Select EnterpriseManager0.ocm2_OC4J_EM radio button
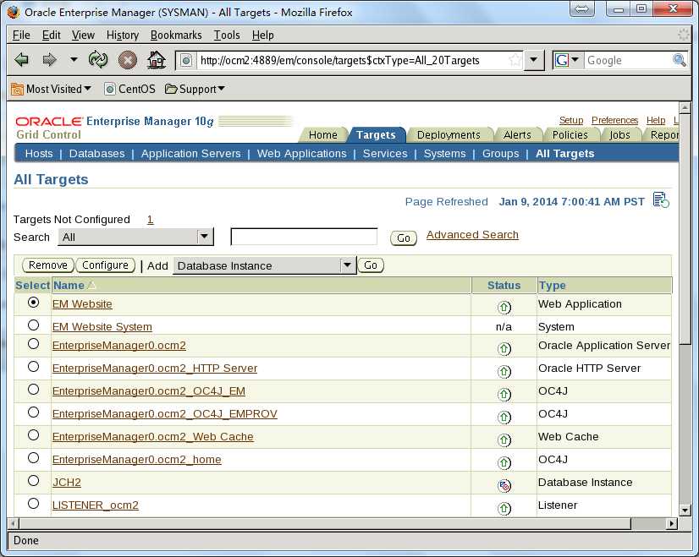 (x=34, y=389)
